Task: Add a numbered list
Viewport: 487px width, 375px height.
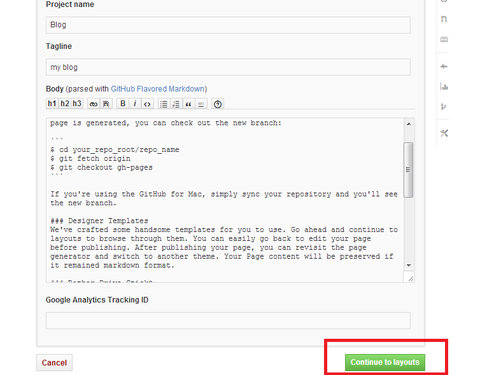Action: tap(176, 104)
